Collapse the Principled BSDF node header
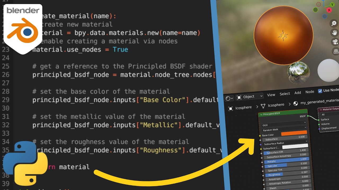The width and height of the screenshot is (339, 190). pos(261,114)
